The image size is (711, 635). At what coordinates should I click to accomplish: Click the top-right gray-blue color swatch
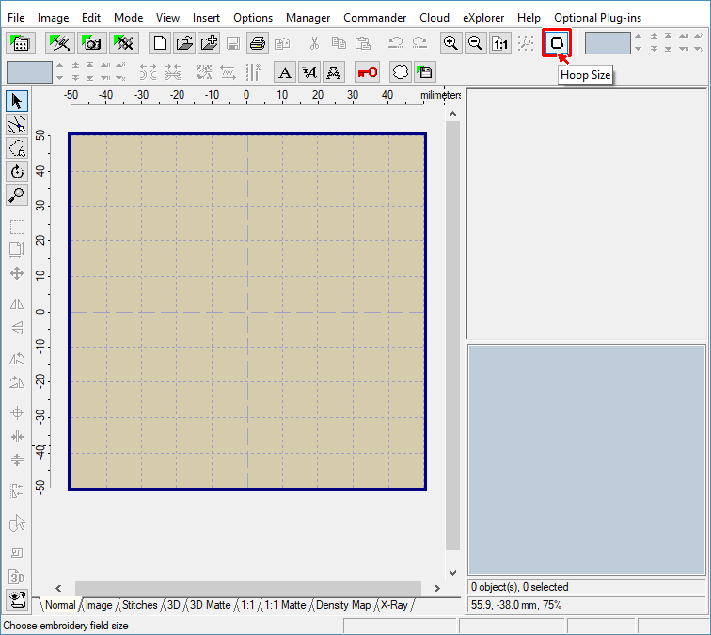608,43
